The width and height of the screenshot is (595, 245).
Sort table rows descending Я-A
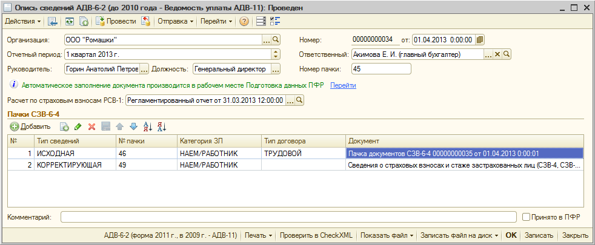161,126
